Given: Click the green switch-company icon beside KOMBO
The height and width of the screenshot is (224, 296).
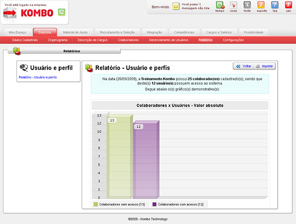Looking at the screenshot, I should 61,12.
